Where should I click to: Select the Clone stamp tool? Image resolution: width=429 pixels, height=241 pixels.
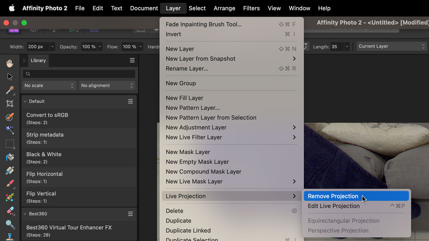pos(10,237)
